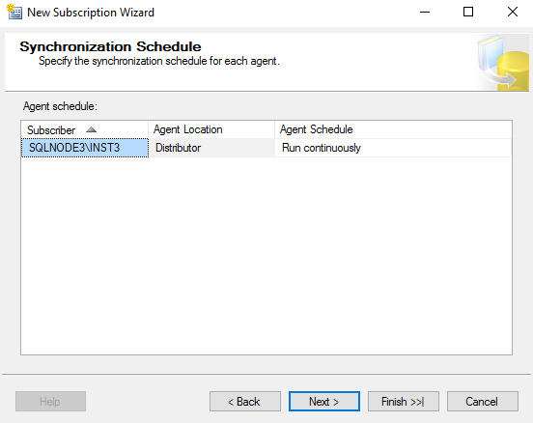Click the Agent schedule: label
Screen dimensions: 533x423
[x=60, y=106]
